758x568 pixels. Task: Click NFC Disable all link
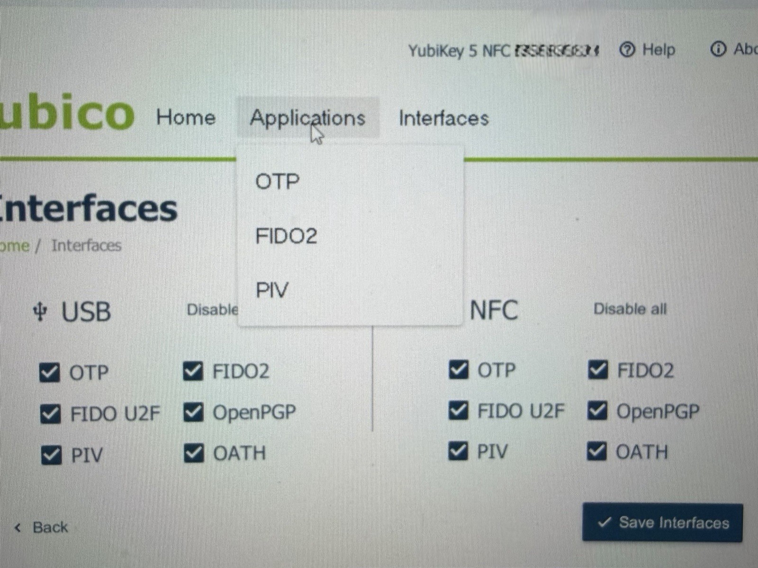(x=630, y=309)
